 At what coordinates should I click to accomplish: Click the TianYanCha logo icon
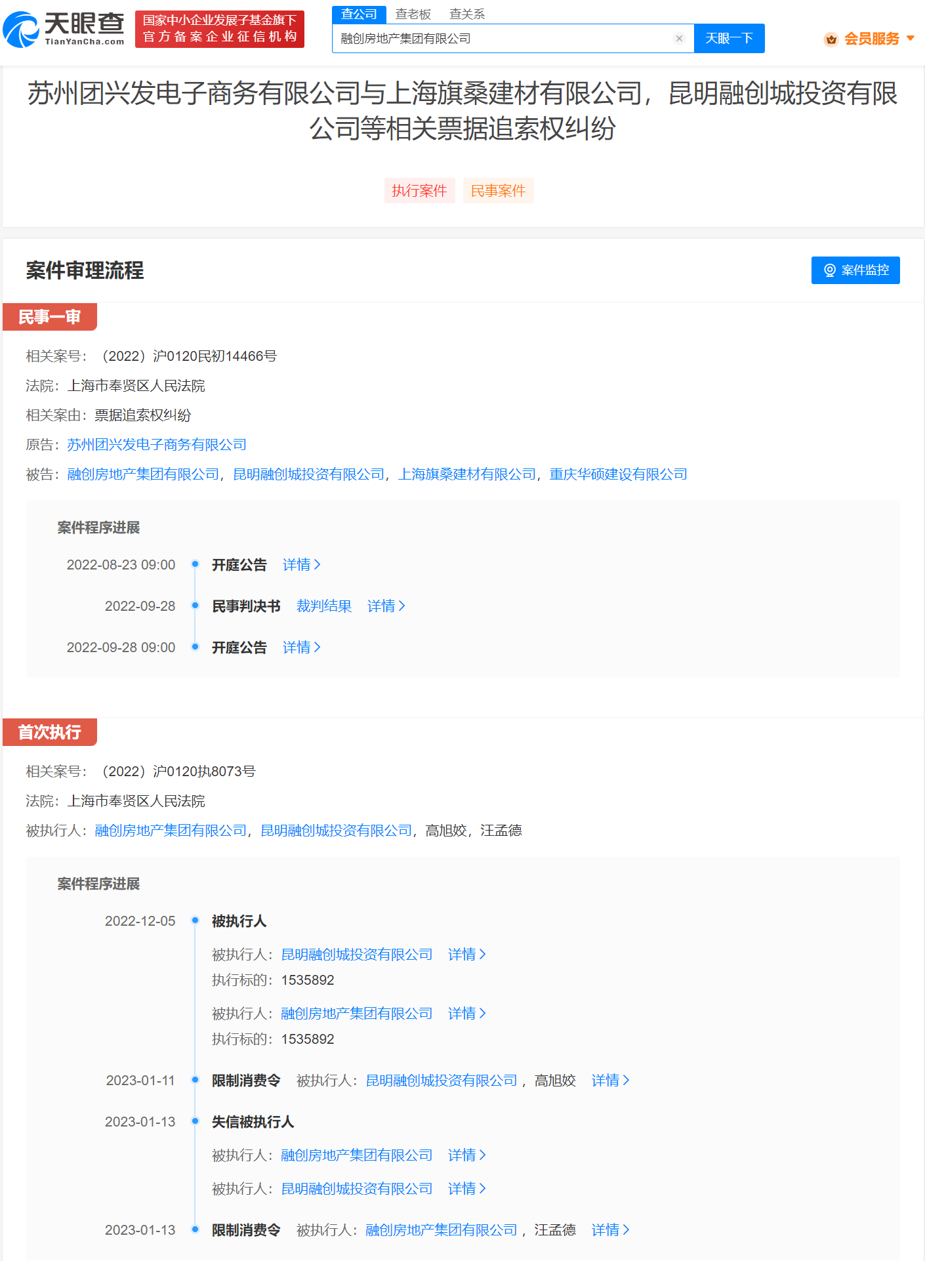point(21,30)
